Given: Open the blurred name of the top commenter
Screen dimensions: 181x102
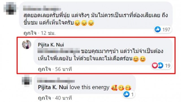Looking at the screenshot, I should [x=42, y=8].
